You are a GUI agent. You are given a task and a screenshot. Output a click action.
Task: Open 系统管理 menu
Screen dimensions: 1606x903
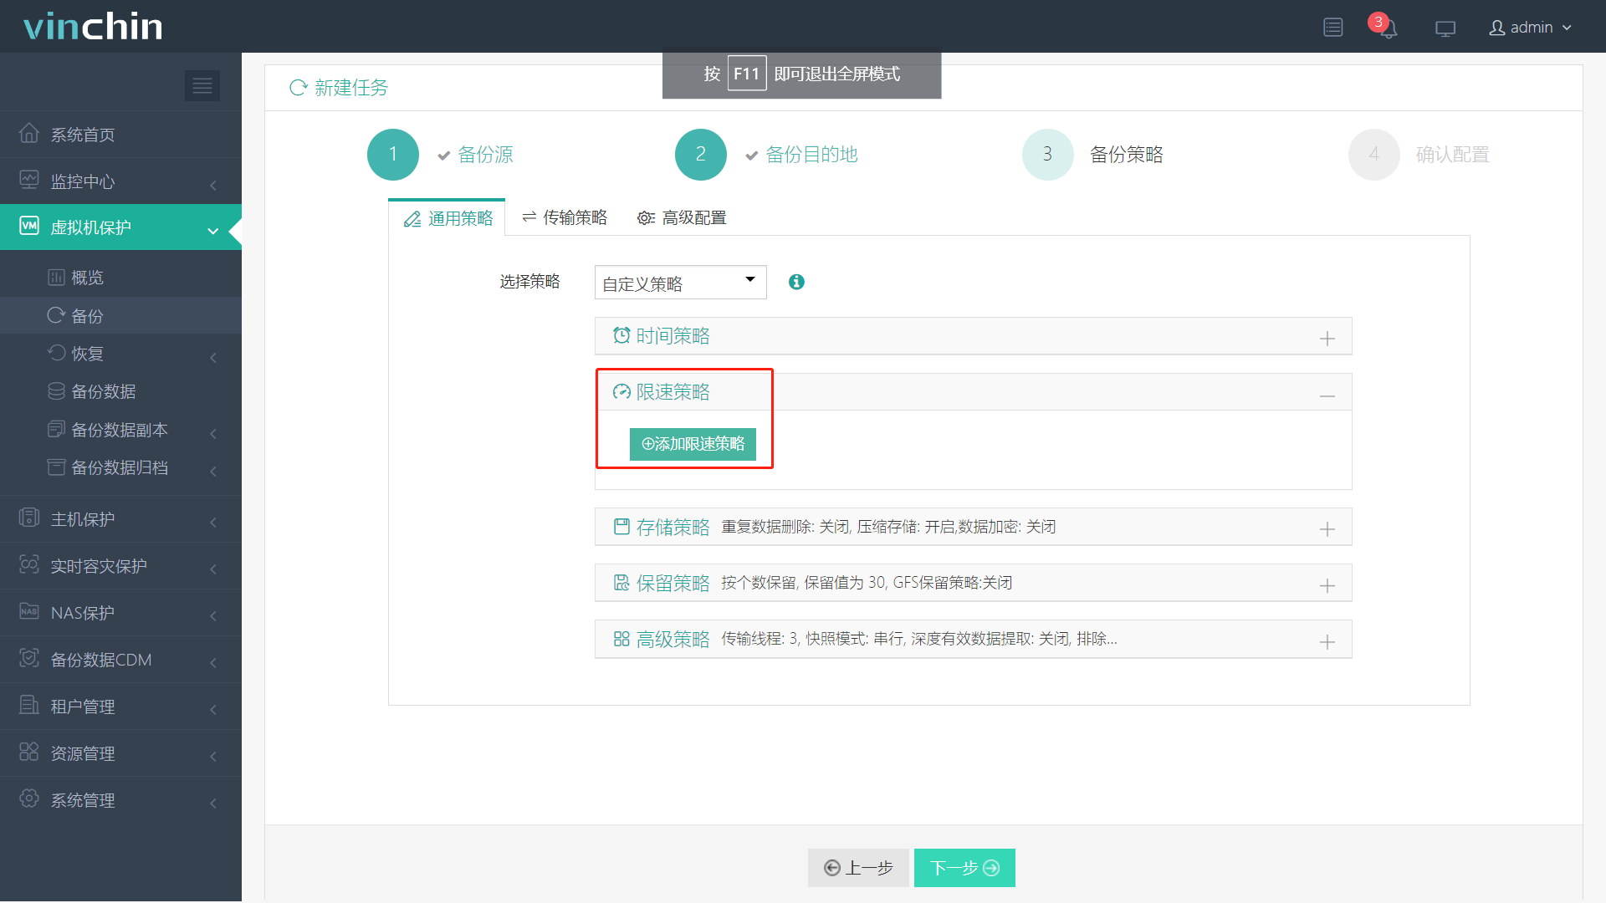click(x=120, y=800)
